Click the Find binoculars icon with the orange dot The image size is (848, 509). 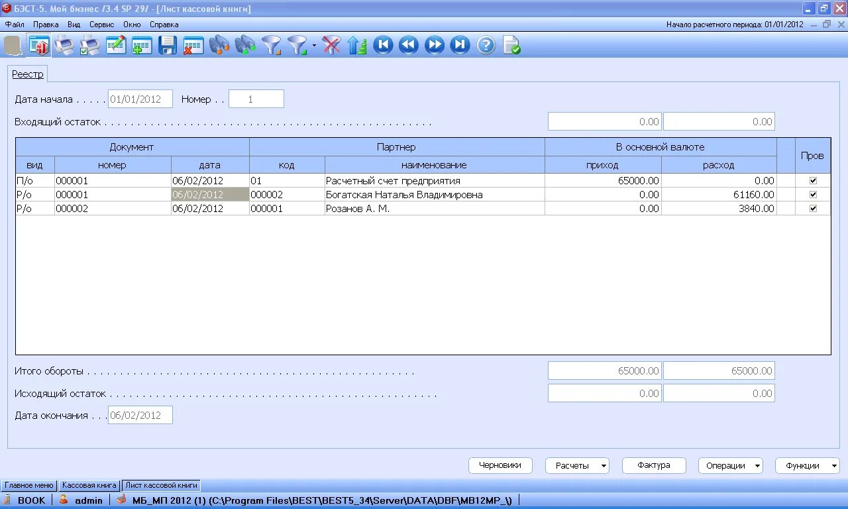coord(219,46)
